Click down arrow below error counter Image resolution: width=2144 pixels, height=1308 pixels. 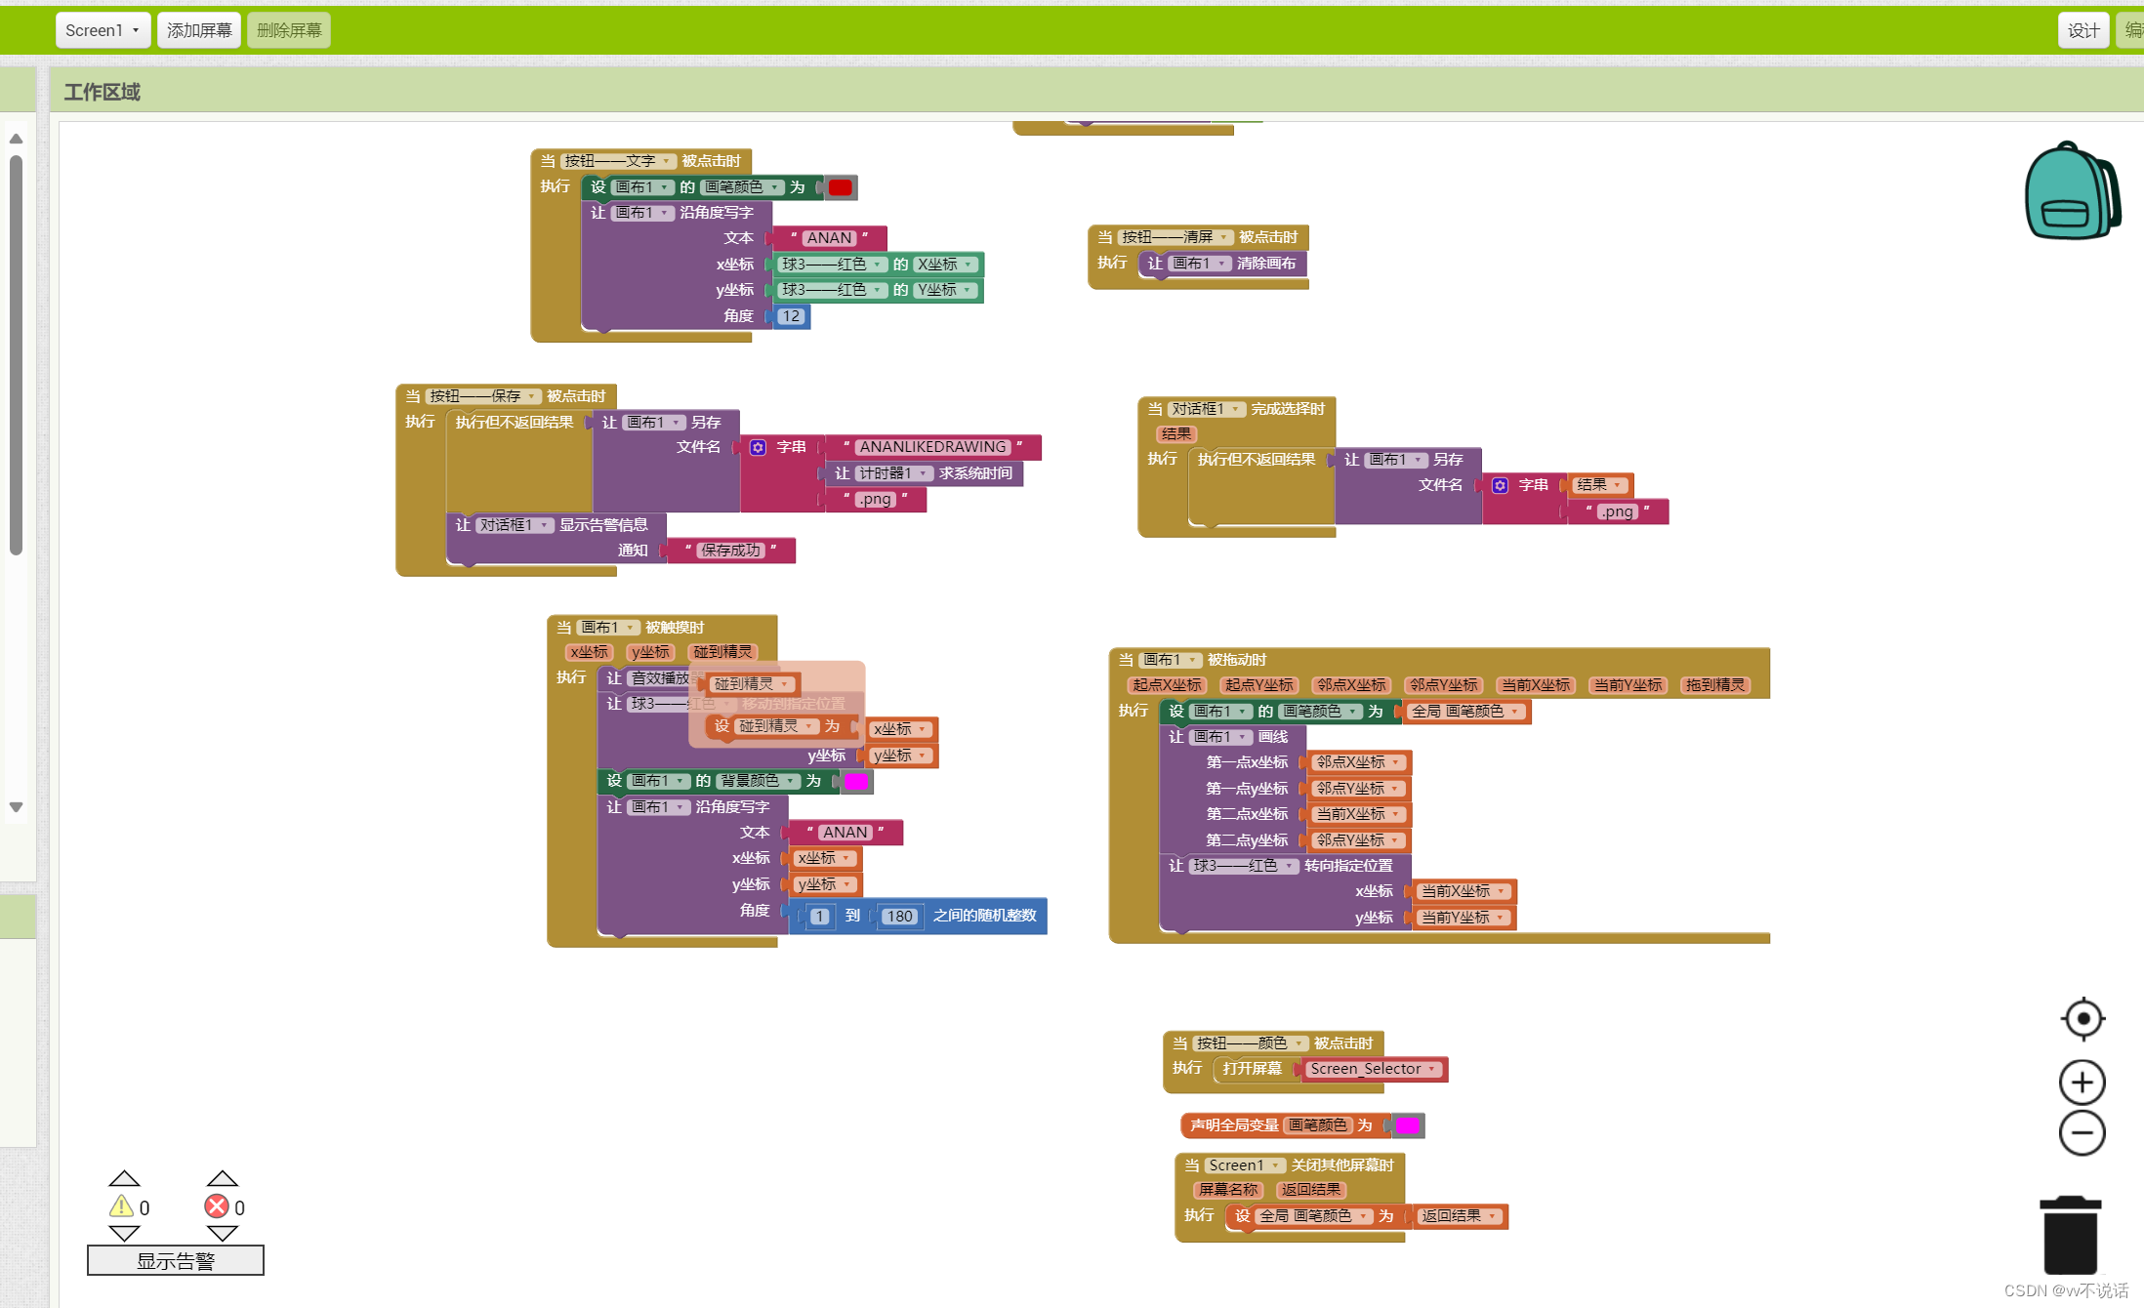[223, 1234]
